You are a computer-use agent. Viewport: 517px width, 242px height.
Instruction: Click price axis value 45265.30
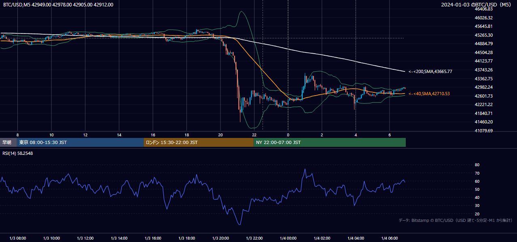(483, 35)
